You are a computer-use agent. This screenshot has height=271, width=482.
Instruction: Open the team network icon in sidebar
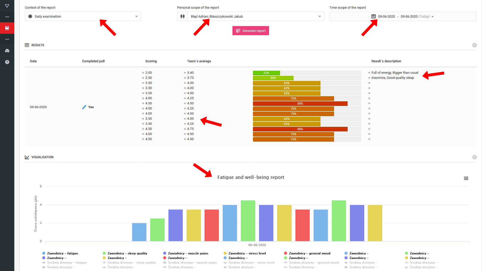click(7, 6)
